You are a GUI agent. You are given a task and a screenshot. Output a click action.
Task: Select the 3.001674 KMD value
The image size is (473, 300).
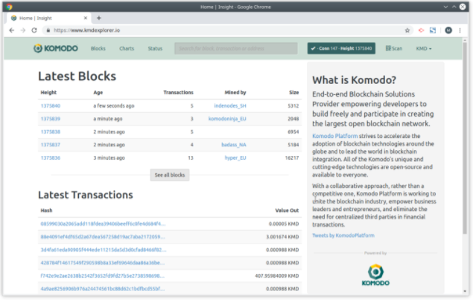click(282, 237)
